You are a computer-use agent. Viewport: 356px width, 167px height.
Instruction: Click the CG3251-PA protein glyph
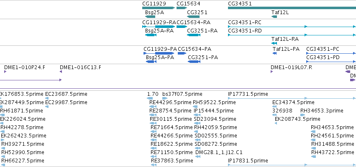click(194, 62)
